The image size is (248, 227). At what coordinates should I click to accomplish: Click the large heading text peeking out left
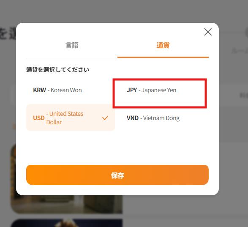(x=8, y=33)
